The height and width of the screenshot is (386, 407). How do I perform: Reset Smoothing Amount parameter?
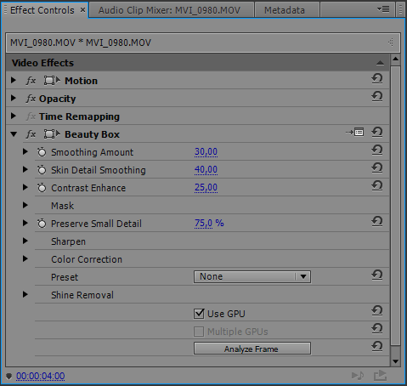377,150
